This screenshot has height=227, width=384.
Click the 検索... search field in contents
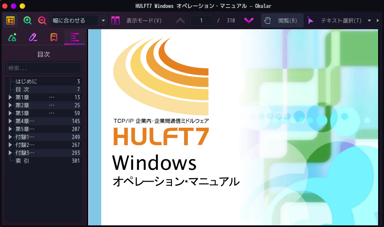coord(44,68)
